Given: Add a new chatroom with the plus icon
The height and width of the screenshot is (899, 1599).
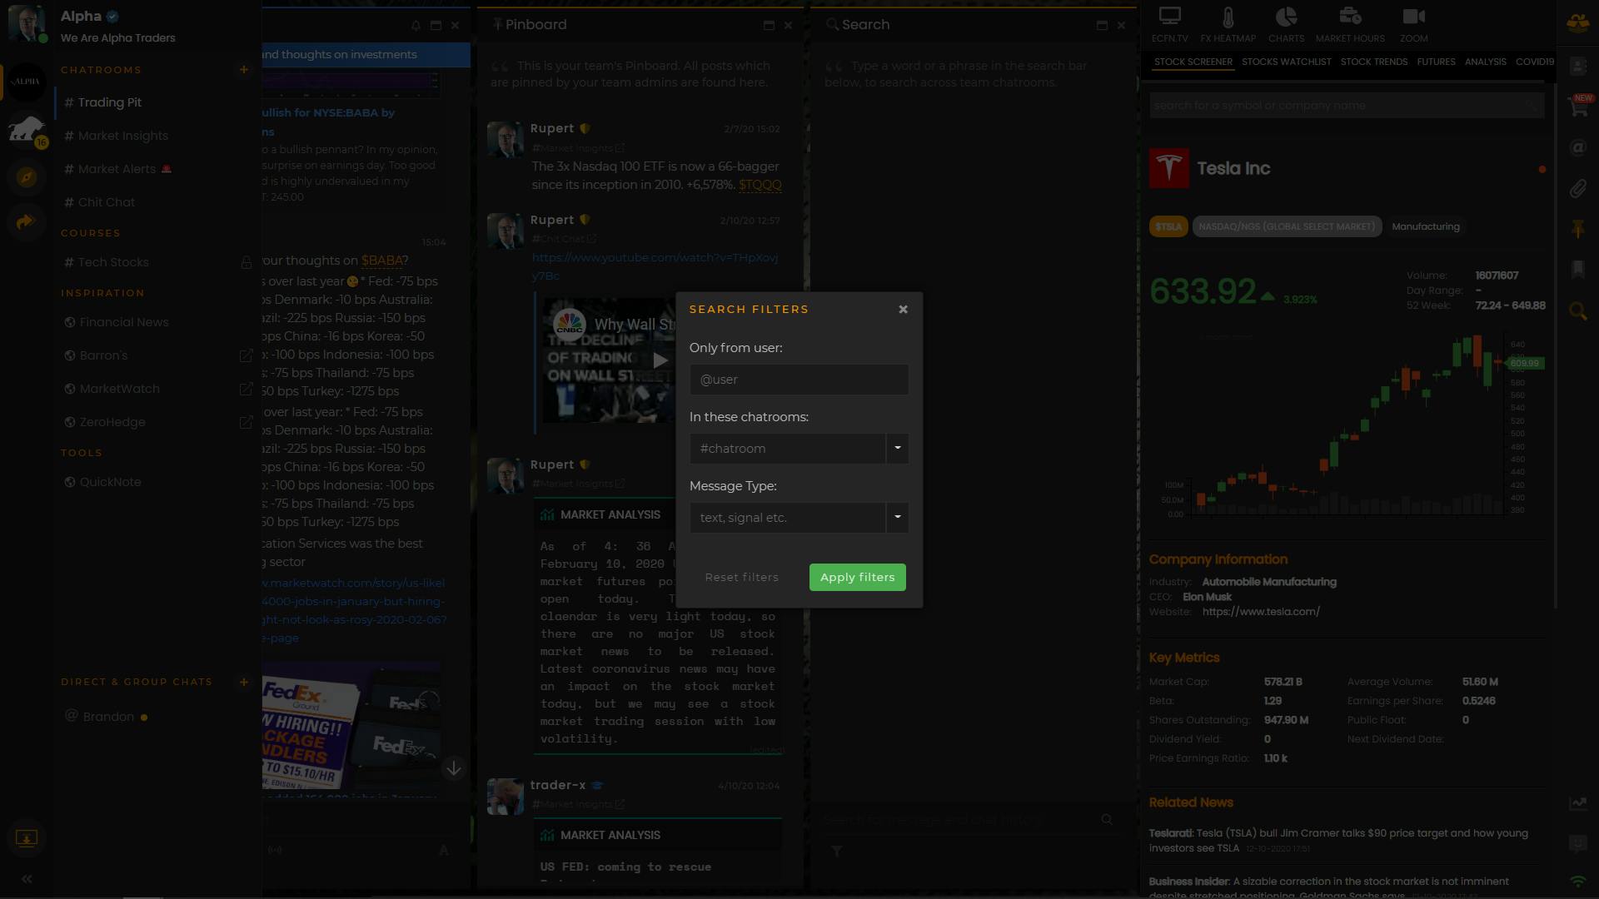Looking at the screenshot, I should 244,70.
